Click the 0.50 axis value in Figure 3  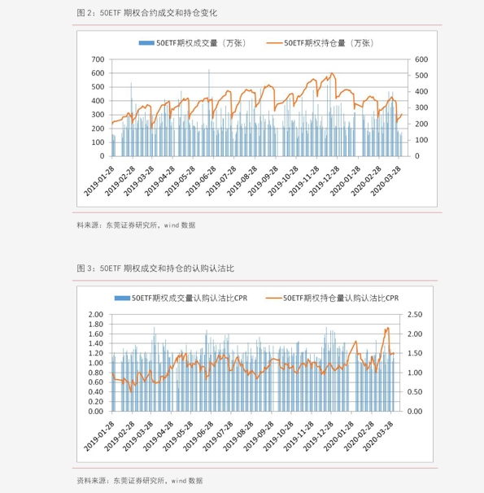pyautogui.click(x=415, y=392)
